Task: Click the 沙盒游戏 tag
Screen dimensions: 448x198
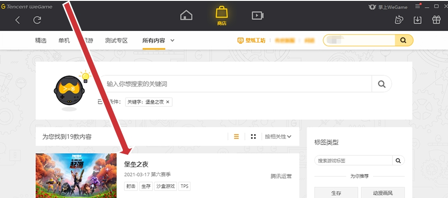Action: [x=166, y=186]
